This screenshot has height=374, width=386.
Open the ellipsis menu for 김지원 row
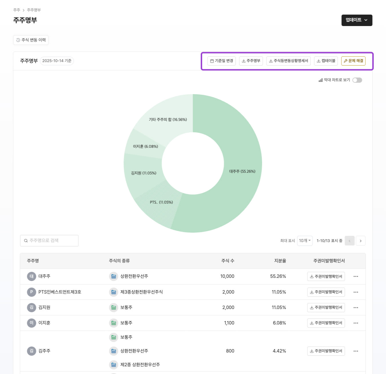click(x=356, y=307)
